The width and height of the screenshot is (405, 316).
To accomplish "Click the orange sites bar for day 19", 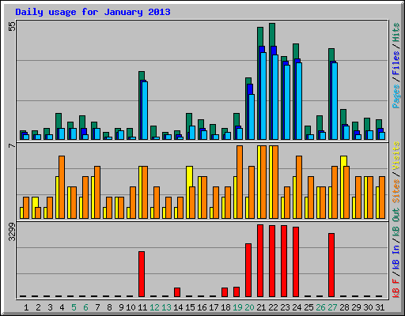I will 240,182.
